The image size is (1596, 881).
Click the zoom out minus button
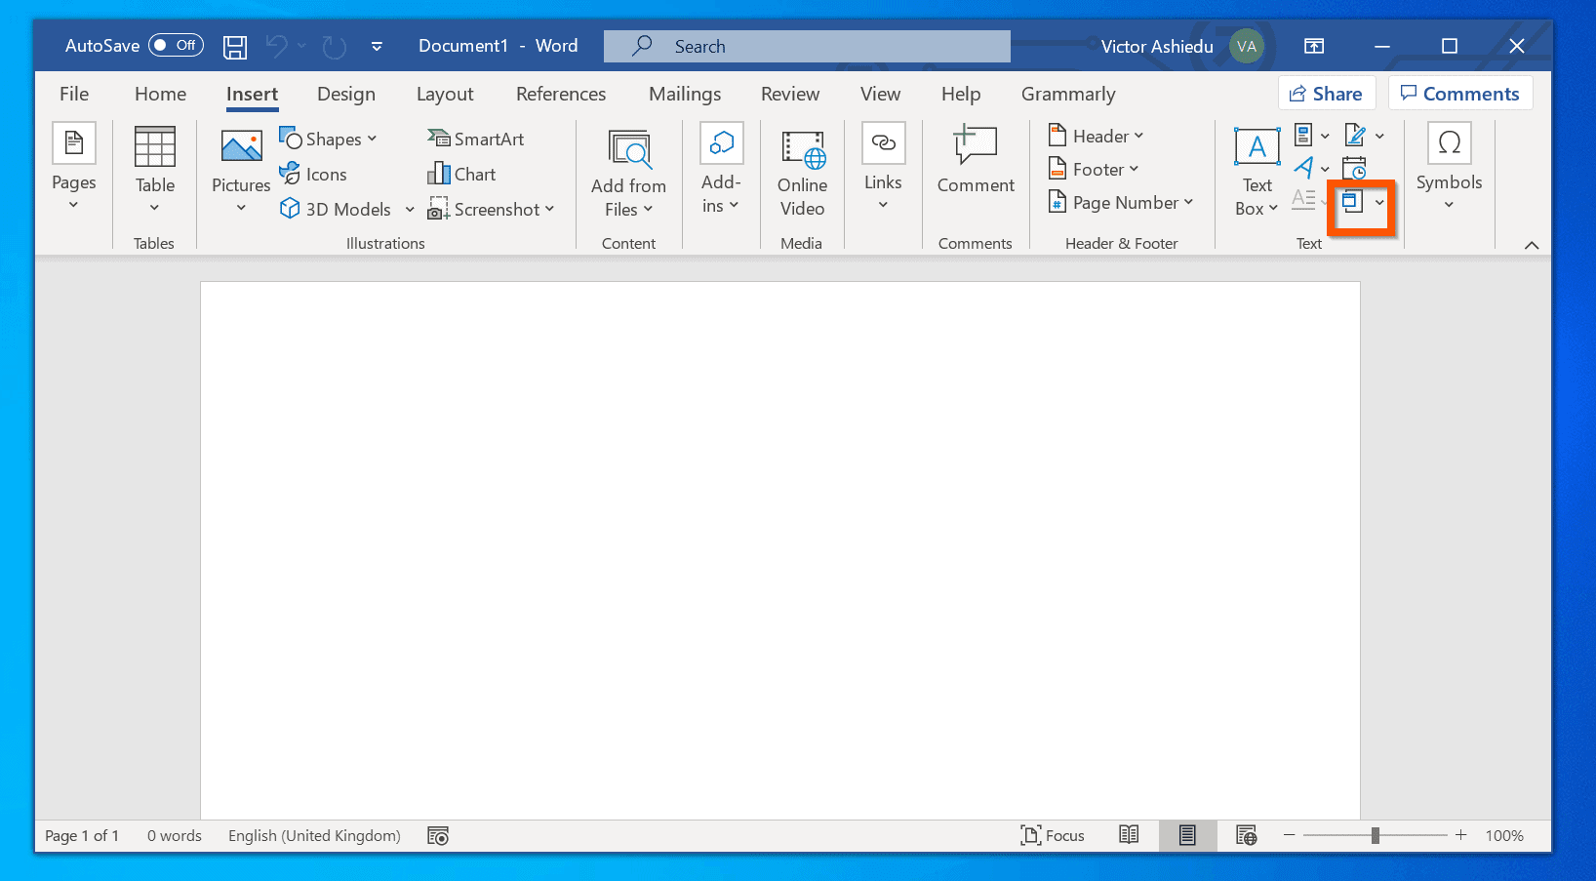pos(1289,835)
